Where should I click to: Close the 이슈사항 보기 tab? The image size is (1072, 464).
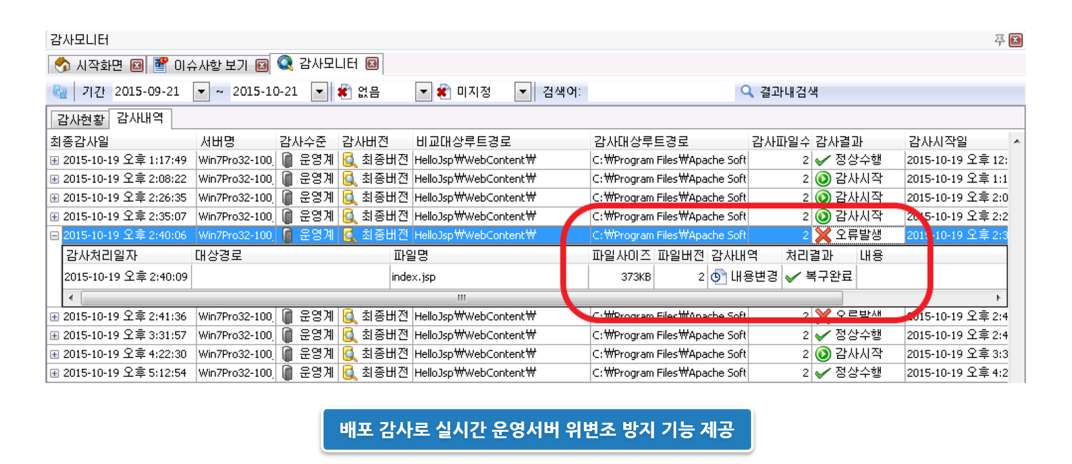[262, 65]
